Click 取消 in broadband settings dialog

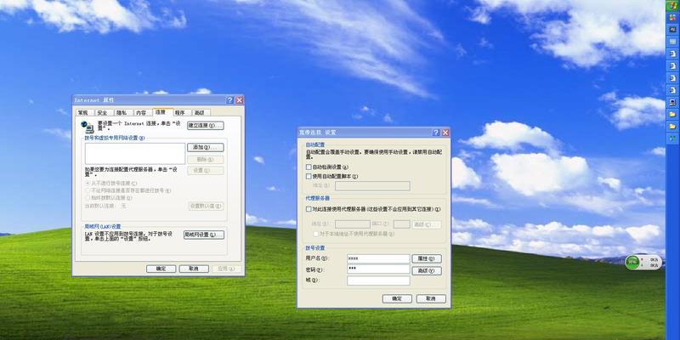[431, 299]
